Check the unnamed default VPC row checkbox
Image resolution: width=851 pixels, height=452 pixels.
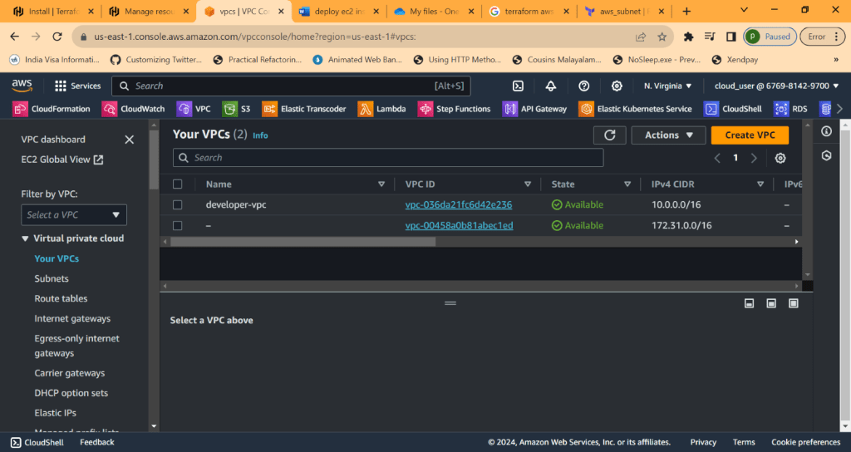pyautogui.click(x=177, y=225)
